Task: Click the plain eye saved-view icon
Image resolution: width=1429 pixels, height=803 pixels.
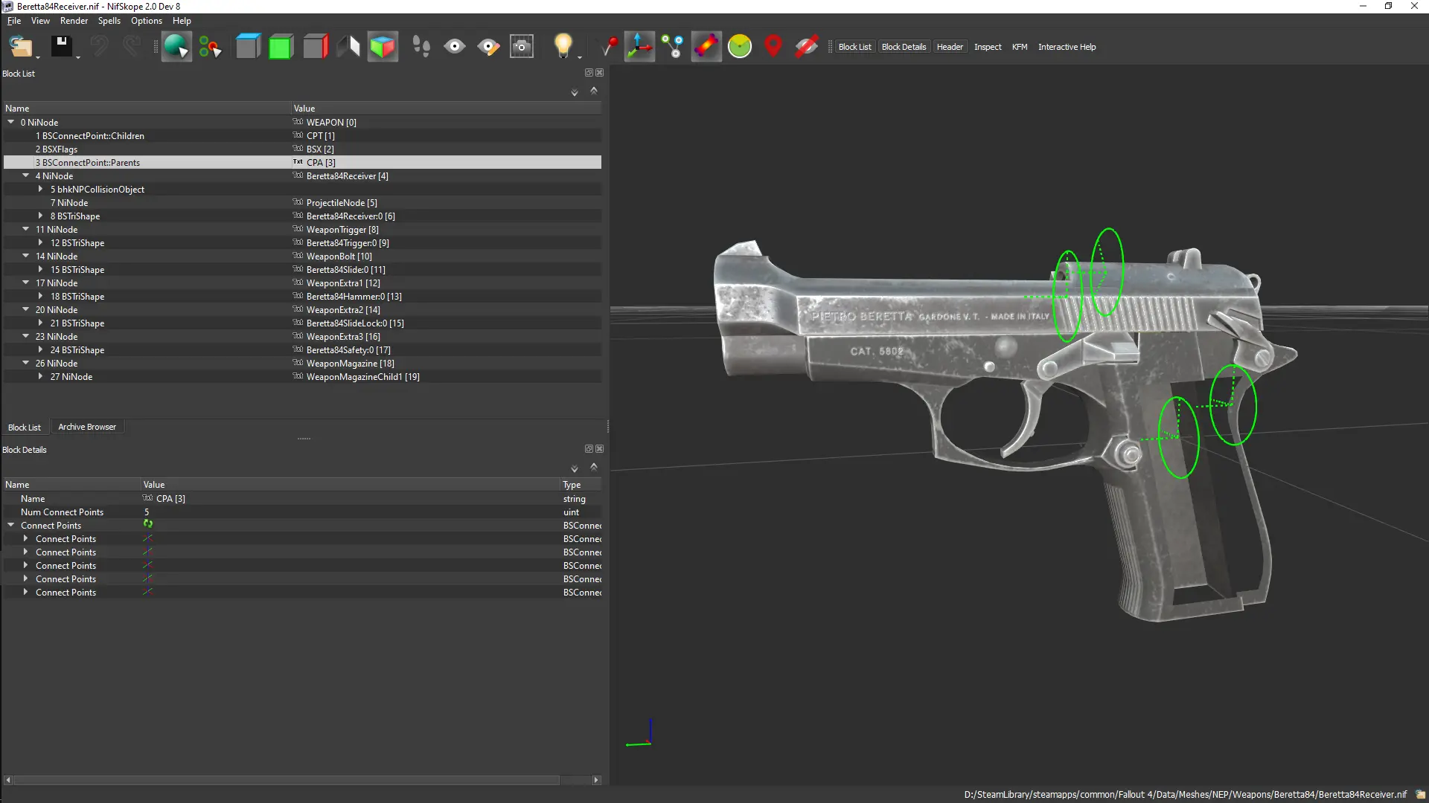Action: click(454, 46)
